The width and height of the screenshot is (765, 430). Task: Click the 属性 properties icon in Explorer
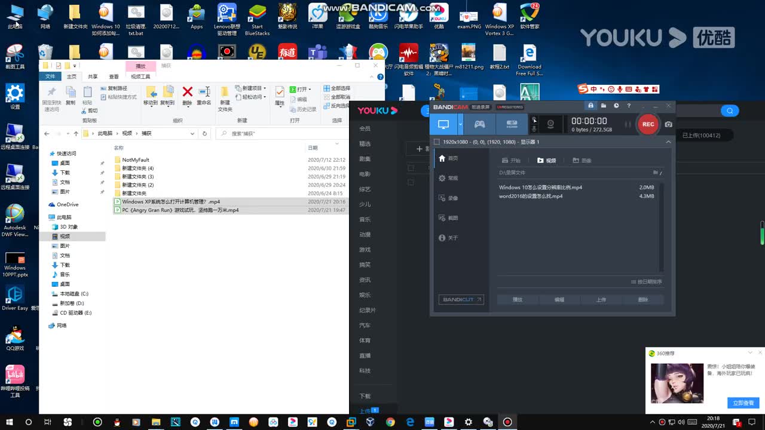point(280,92)
